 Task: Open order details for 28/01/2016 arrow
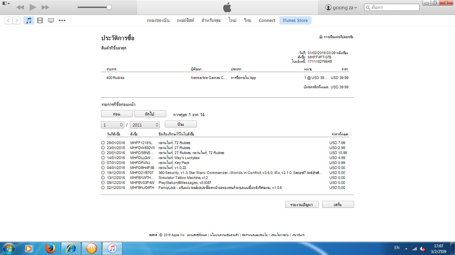[103, 143]
